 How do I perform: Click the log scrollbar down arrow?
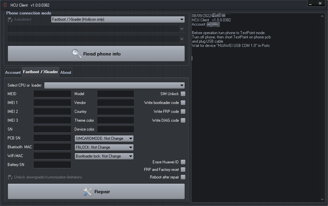coord(322,199)
